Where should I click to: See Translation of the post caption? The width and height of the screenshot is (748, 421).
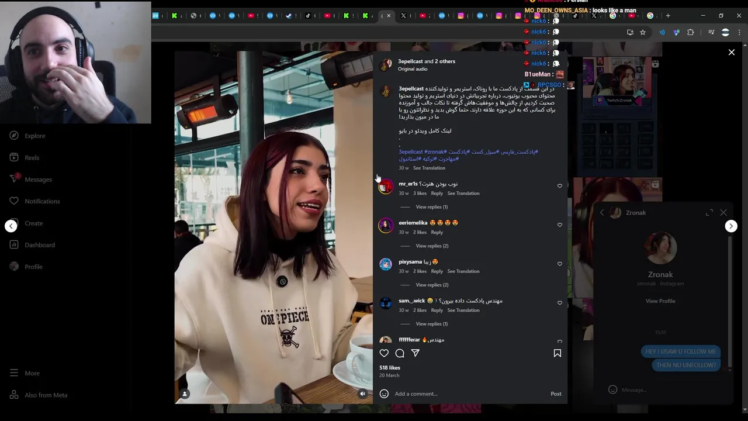pyautogui.click(x=429, y=168)
